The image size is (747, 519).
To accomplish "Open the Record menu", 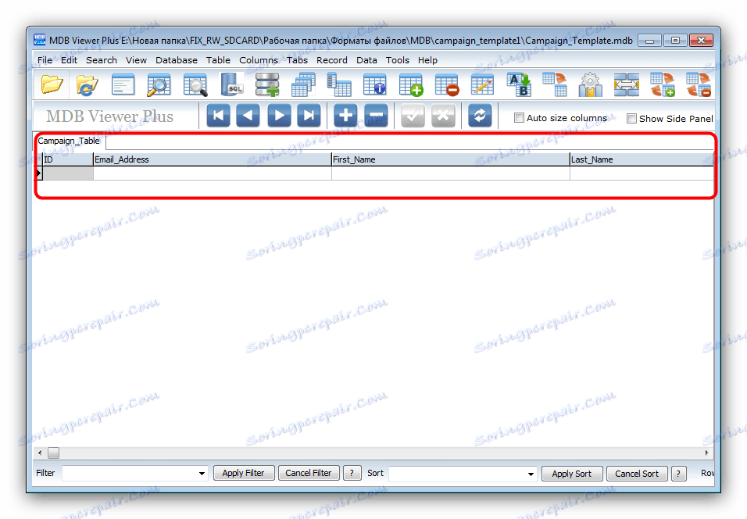I will pyautogui.click(x=332, y=60).
